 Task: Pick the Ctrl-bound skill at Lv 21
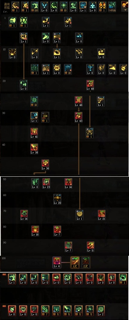point(102,213)
